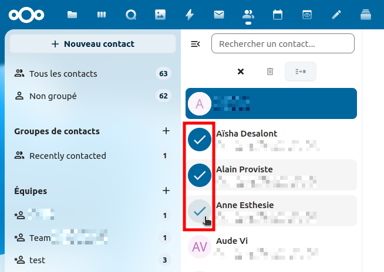This screenshot has height=272, width=384.
Task: Open the Photos app icon
Action: tap(160, 15)
